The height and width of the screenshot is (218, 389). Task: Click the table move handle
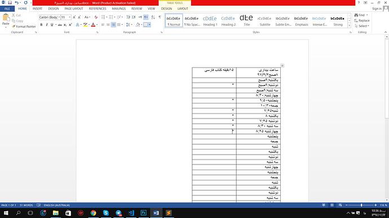(x=282, y=66)
